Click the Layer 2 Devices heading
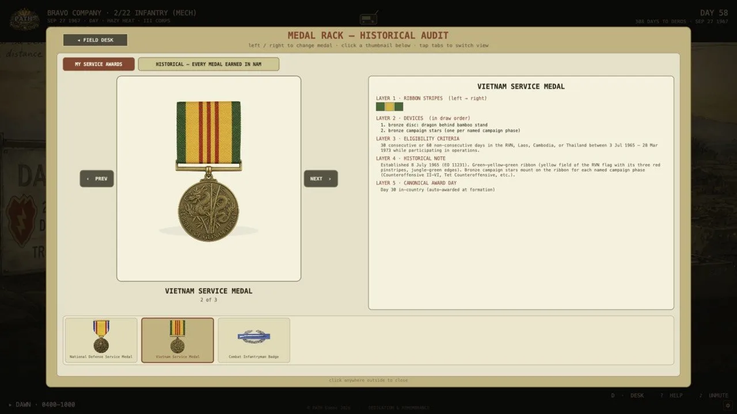Viewport: 737px width, 414px height. coord(423,118)
